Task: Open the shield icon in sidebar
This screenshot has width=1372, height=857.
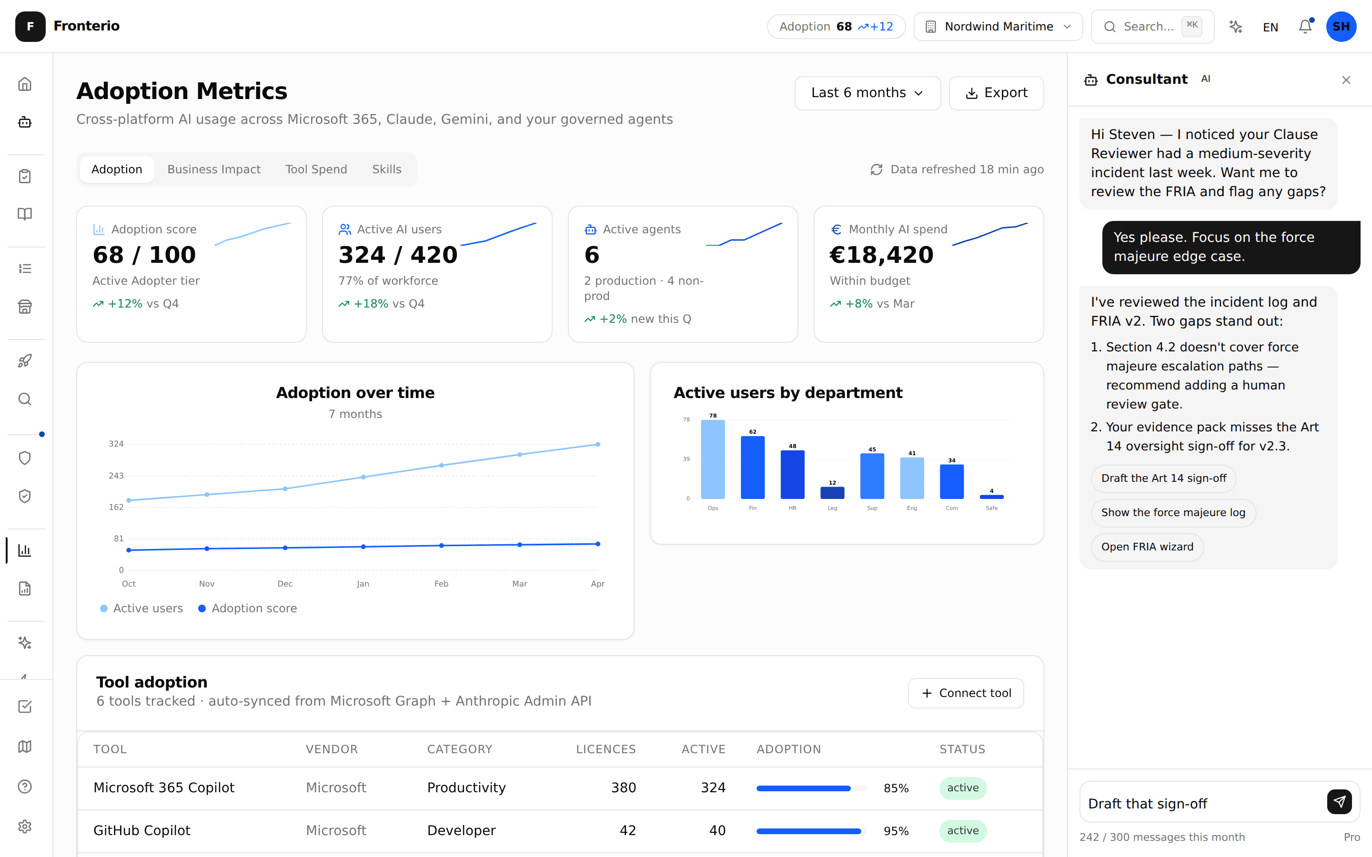Action: (25, 458)
